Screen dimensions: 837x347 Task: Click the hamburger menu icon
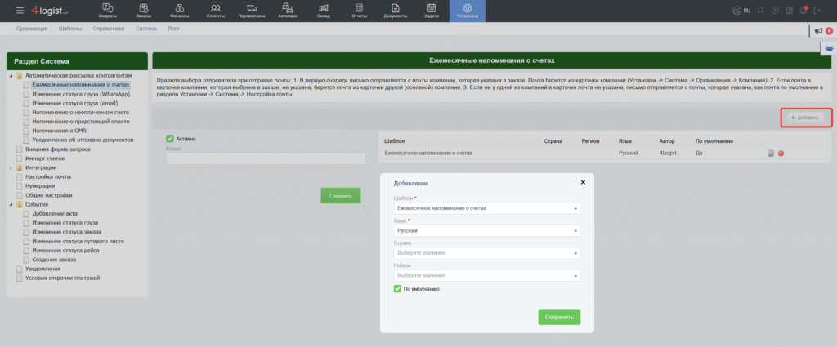(x=20, y=10)
